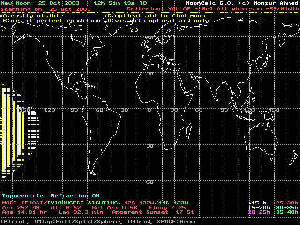Click the MoonCalc 6.0 copyright title
300x225 pixels.
tap(242, 3)
